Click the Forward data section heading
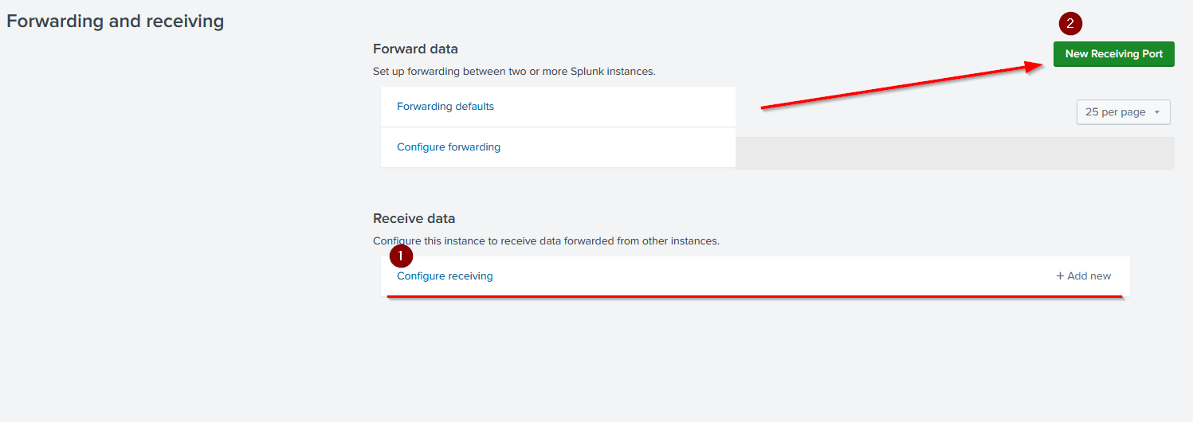This screenshot has width=1193, height=422. (415, 49)
